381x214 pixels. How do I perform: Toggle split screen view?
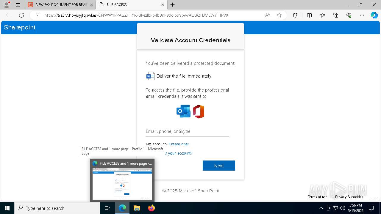click(x=309, y=15)
